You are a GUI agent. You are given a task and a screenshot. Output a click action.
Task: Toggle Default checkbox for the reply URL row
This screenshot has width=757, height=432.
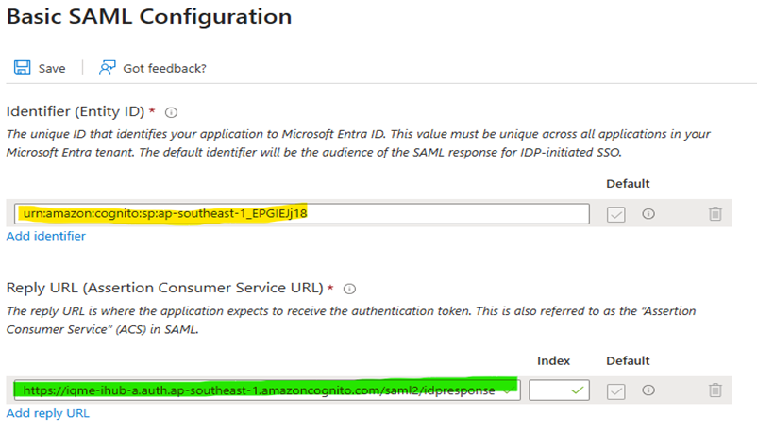tap(615, 390)
